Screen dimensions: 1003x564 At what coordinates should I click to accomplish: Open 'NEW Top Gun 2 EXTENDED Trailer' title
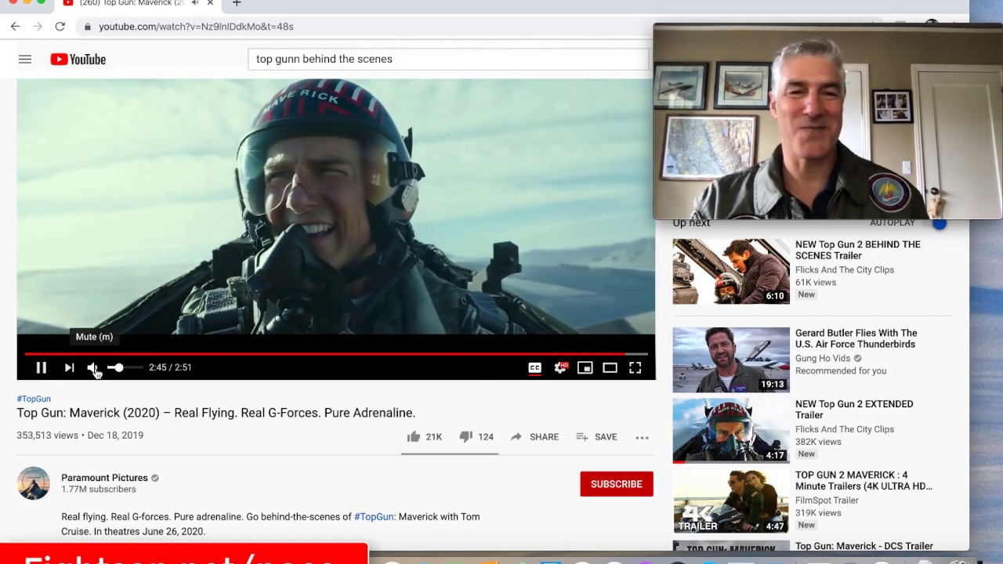point(854,410)
